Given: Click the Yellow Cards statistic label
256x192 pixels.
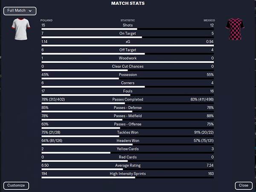Looking at the screenshot, I should point(128,149).
